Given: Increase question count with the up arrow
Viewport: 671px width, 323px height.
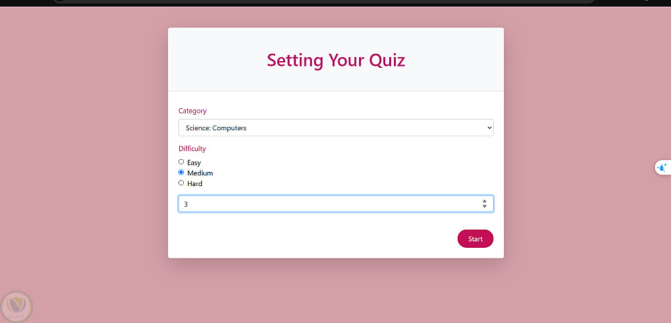Looking at the screenshot, I should coord(484,201).
